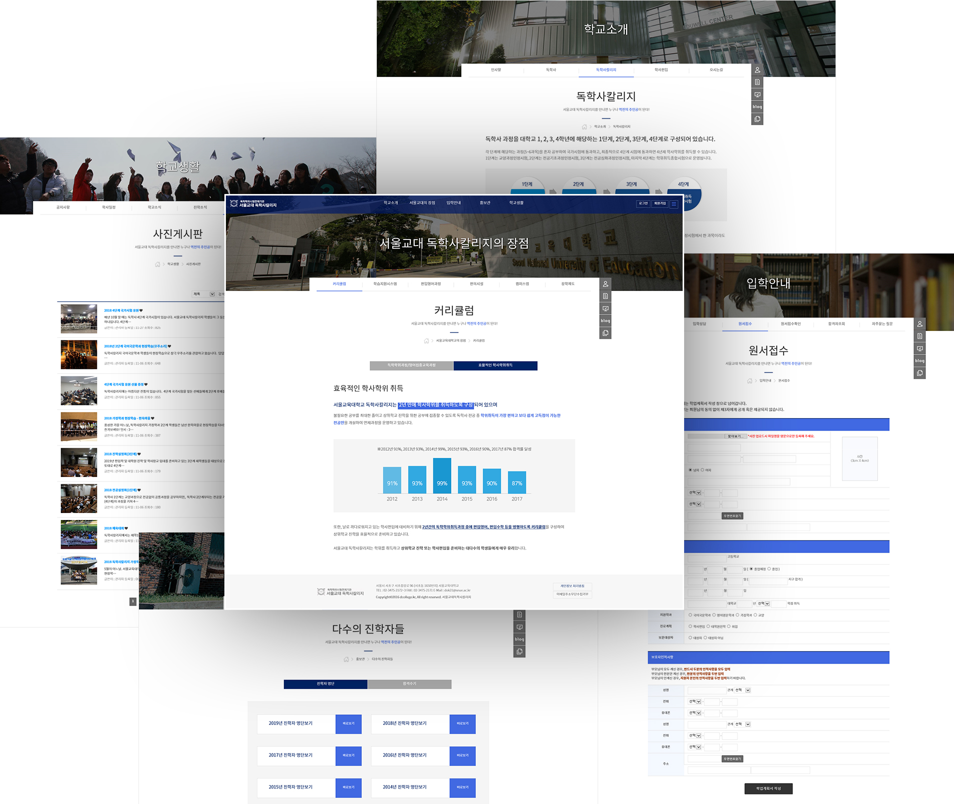This screenshot has height=804, width=954.
Task: Choose the 영어영문학과 radio option
Action: point(714,615)
